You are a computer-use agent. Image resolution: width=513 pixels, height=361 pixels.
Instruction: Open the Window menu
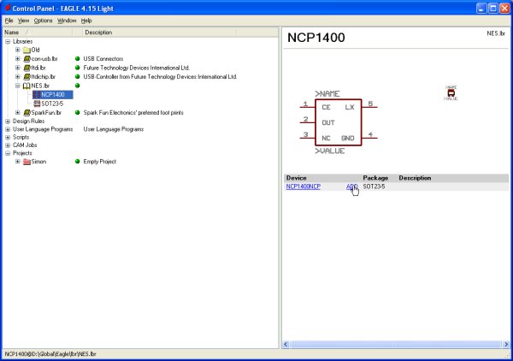coord(67,21)
